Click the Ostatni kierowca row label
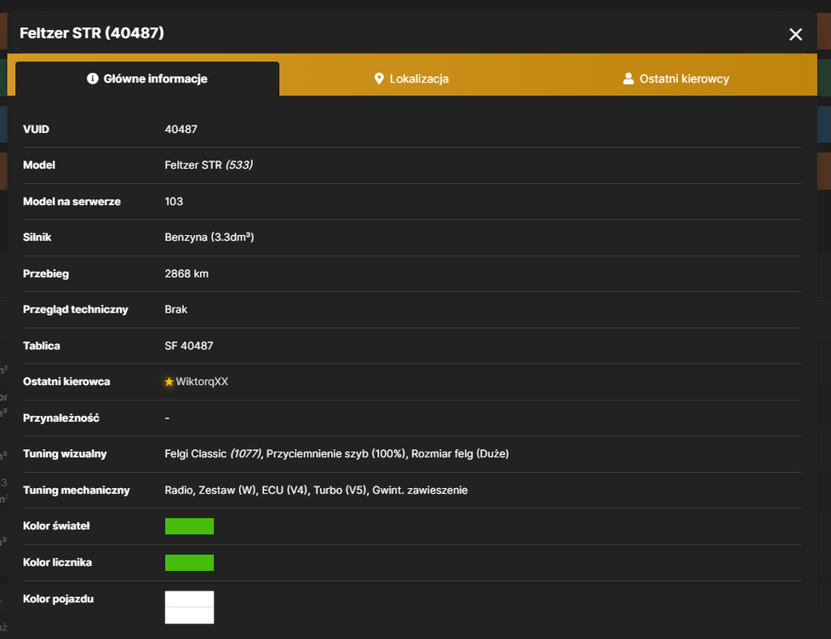 click(66, 382)
